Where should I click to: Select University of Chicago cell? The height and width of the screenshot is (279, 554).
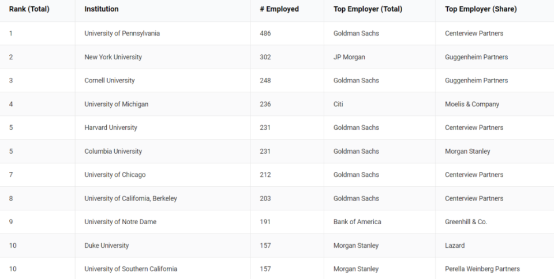pos(115,175)
